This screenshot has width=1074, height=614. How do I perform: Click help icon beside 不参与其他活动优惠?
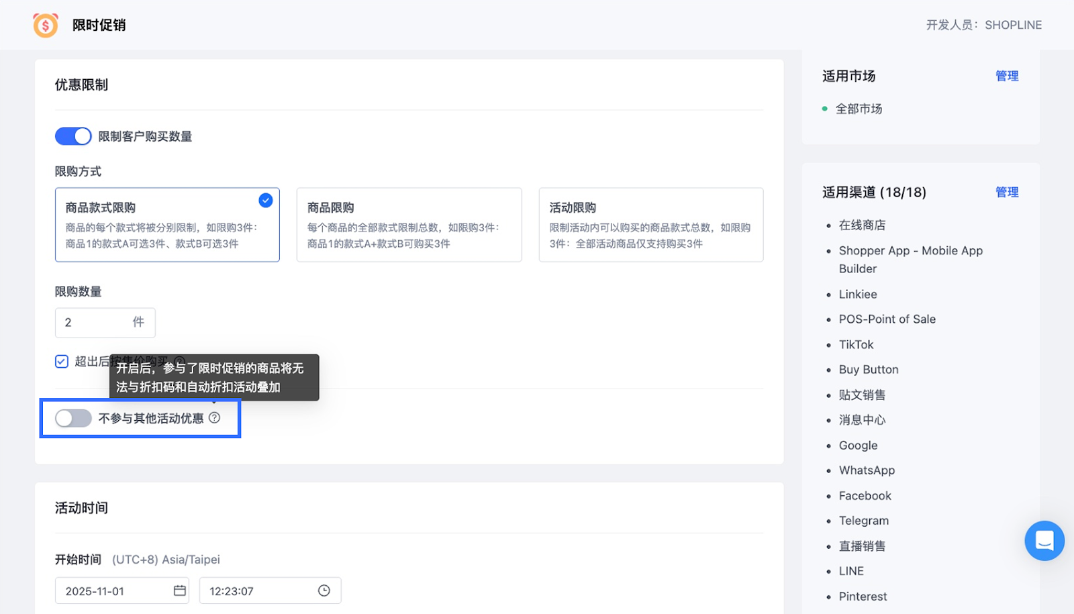(214, 417)
